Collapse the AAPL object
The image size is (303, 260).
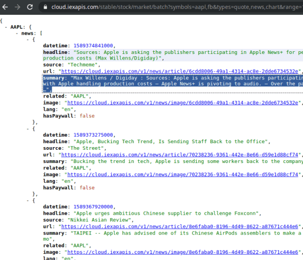6,27
